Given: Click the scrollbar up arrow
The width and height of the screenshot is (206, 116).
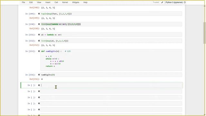Looking at the screenshot, I should [x=204, y=6].
